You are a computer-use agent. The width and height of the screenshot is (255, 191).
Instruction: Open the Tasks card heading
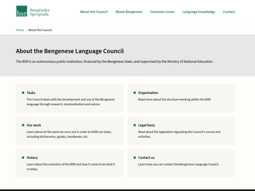tap(31, 93)
